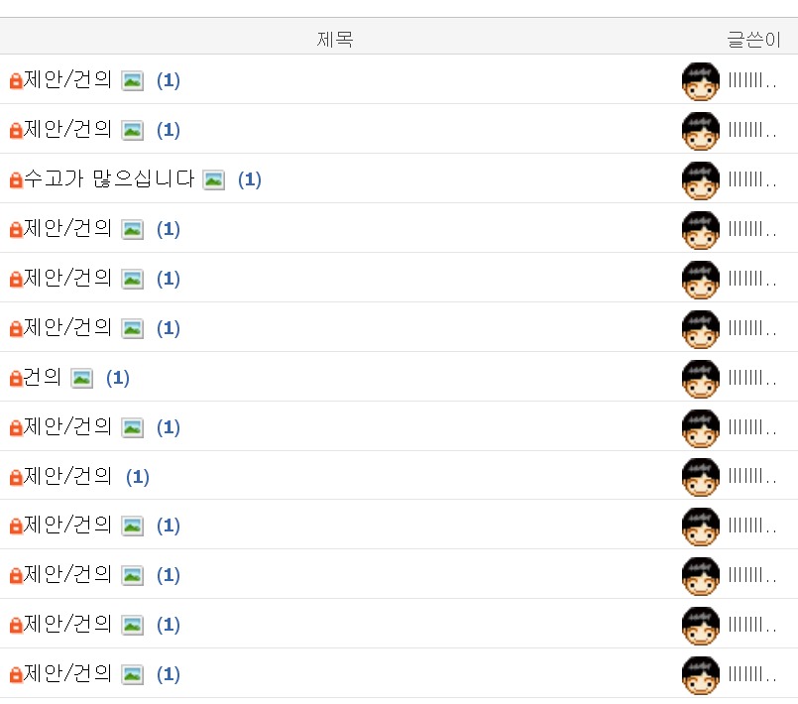Image resolution: width=798 pixels, height=704 pixels.
Task: Open the first '제안/건의' post in list
Action: pos(67,79)
